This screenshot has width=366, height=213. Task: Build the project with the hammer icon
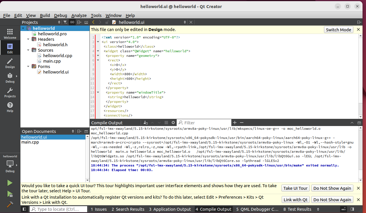point(10,204)
